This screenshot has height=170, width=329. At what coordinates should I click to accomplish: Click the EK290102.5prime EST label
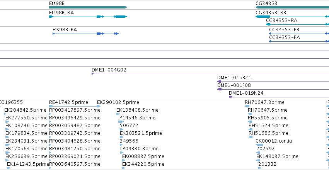click(x=118, y=102)
